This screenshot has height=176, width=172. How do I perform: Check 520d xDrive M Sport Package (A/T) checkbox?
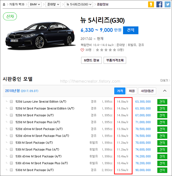coord(11,129)
